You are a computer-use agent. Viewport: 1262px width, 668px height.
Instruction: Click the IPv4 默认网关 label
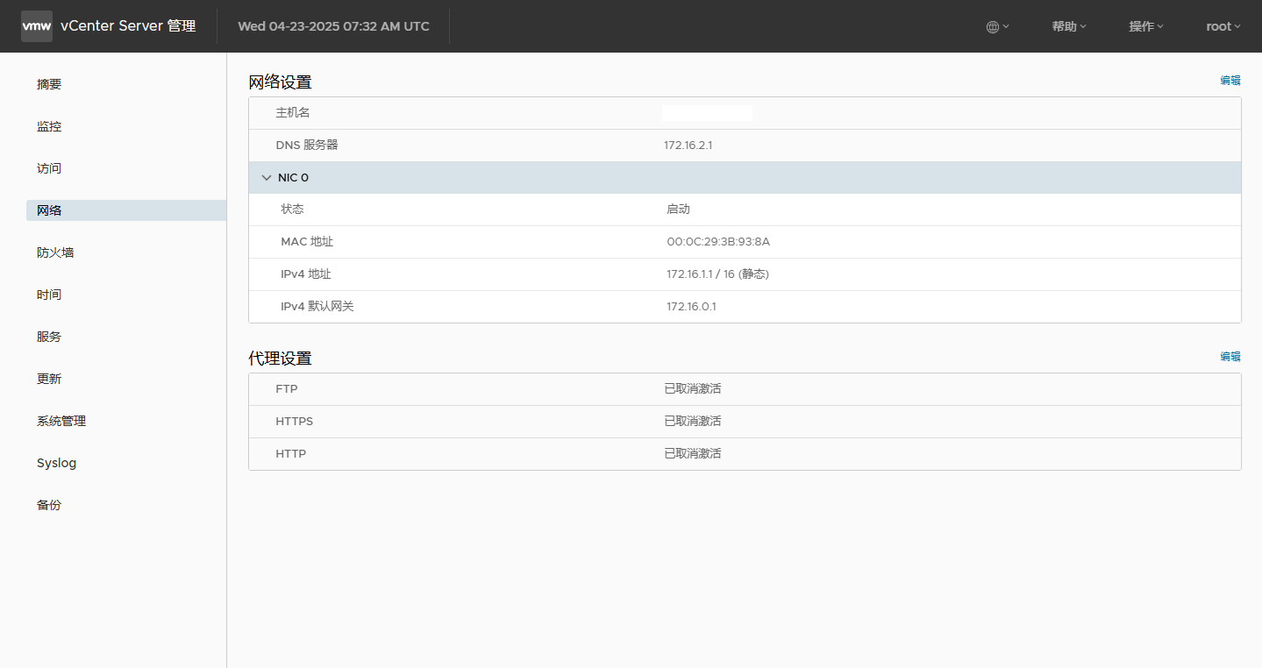coord(317,307)
